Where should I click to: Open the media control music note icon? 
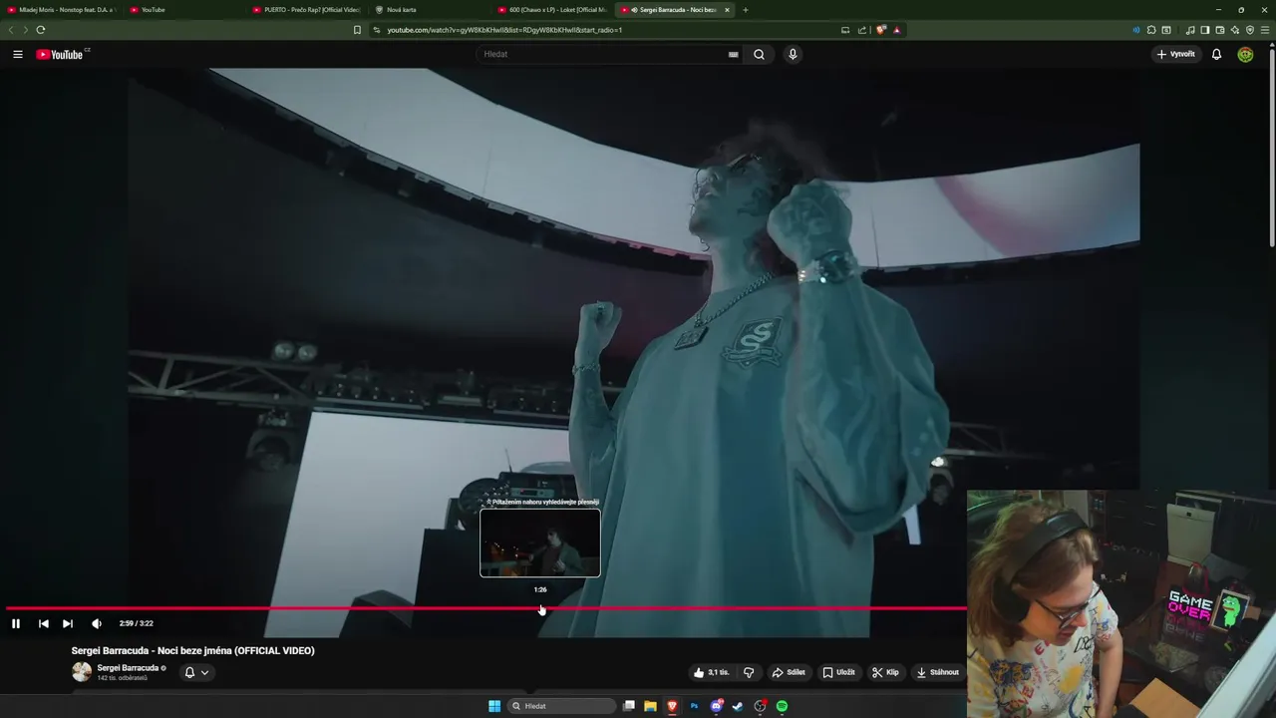pyautogui.click(x=1190, y=30)
